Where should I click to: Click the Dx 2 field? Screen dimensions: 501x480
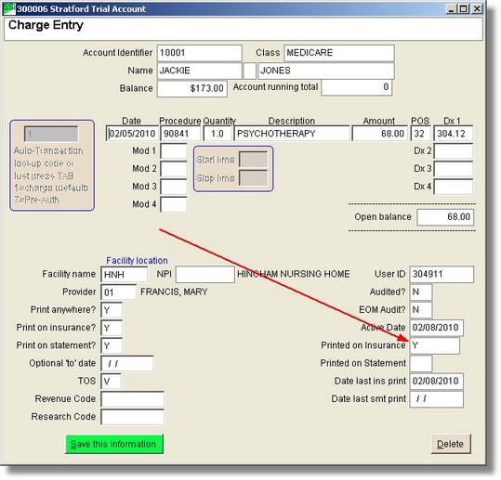[x=453, y=151]
